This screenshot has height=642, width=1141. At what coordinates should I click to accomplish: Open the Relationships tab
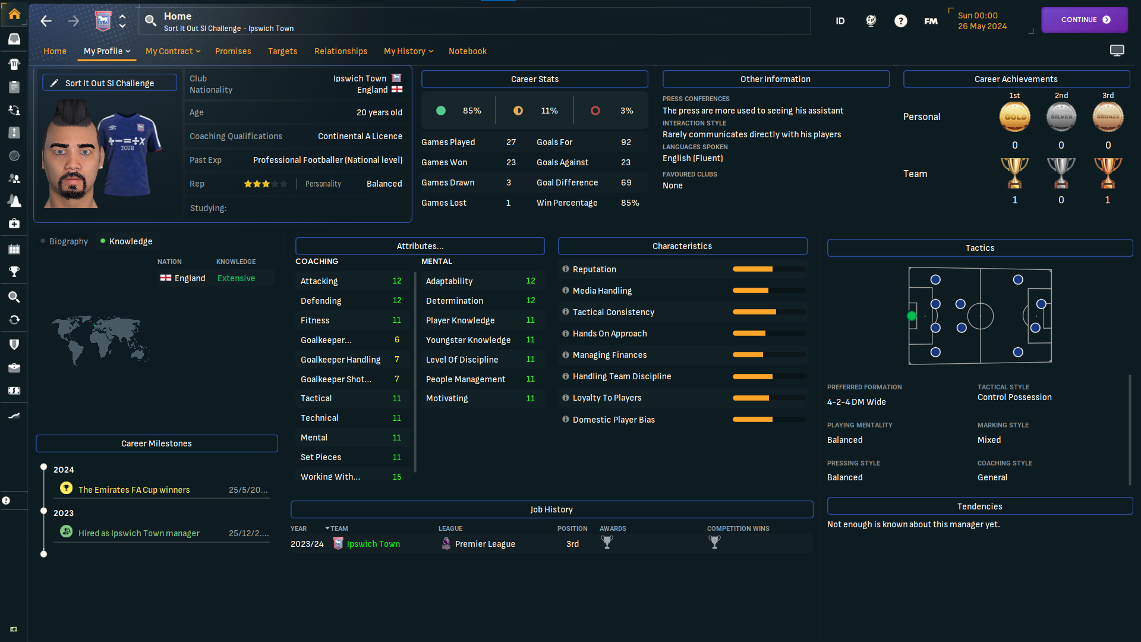coord(341,51)
